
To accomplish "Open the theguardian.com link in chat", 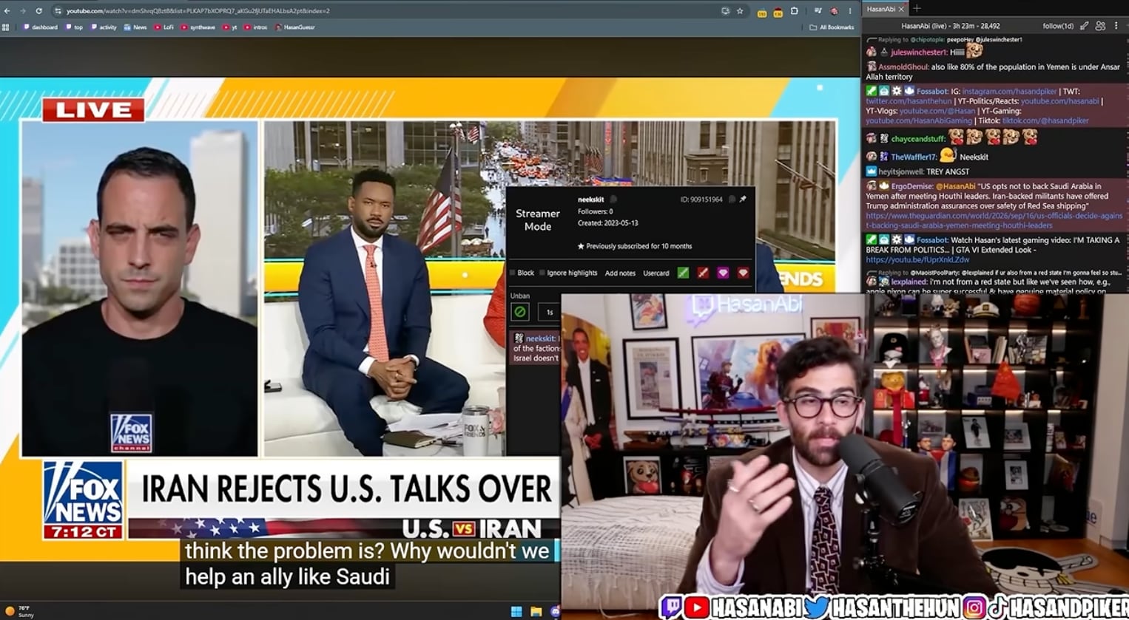I will pyautogui.click(x=994, y=220).
